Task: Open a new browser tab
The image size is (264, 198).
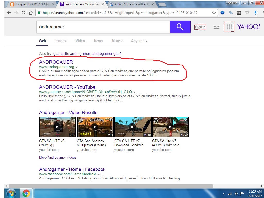Action: pos(162,5)
